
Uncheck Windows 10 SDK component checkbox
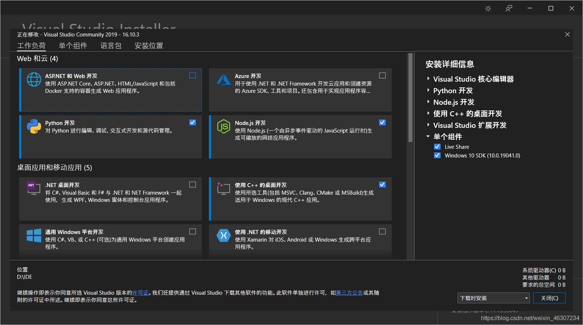(437, 155)
